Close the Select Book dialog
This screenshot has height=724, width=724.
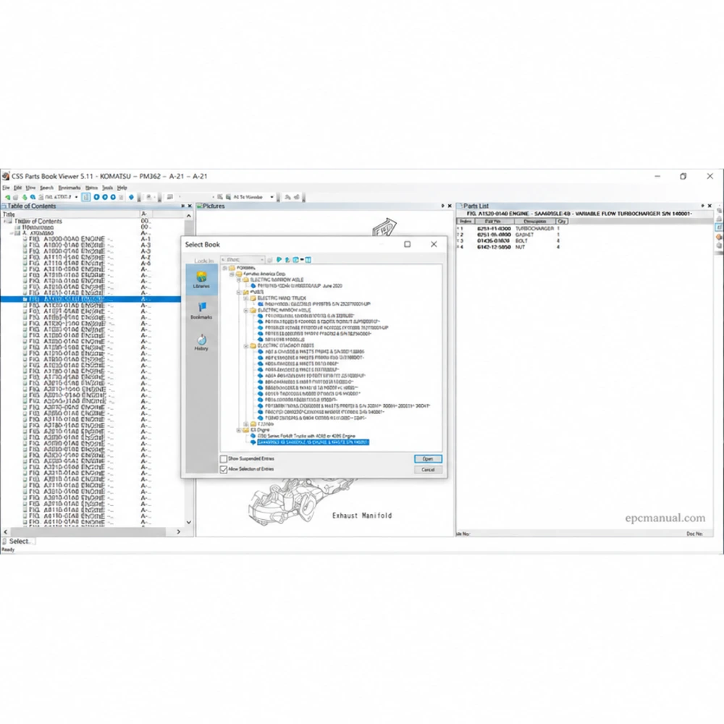(x=434, y=244)
